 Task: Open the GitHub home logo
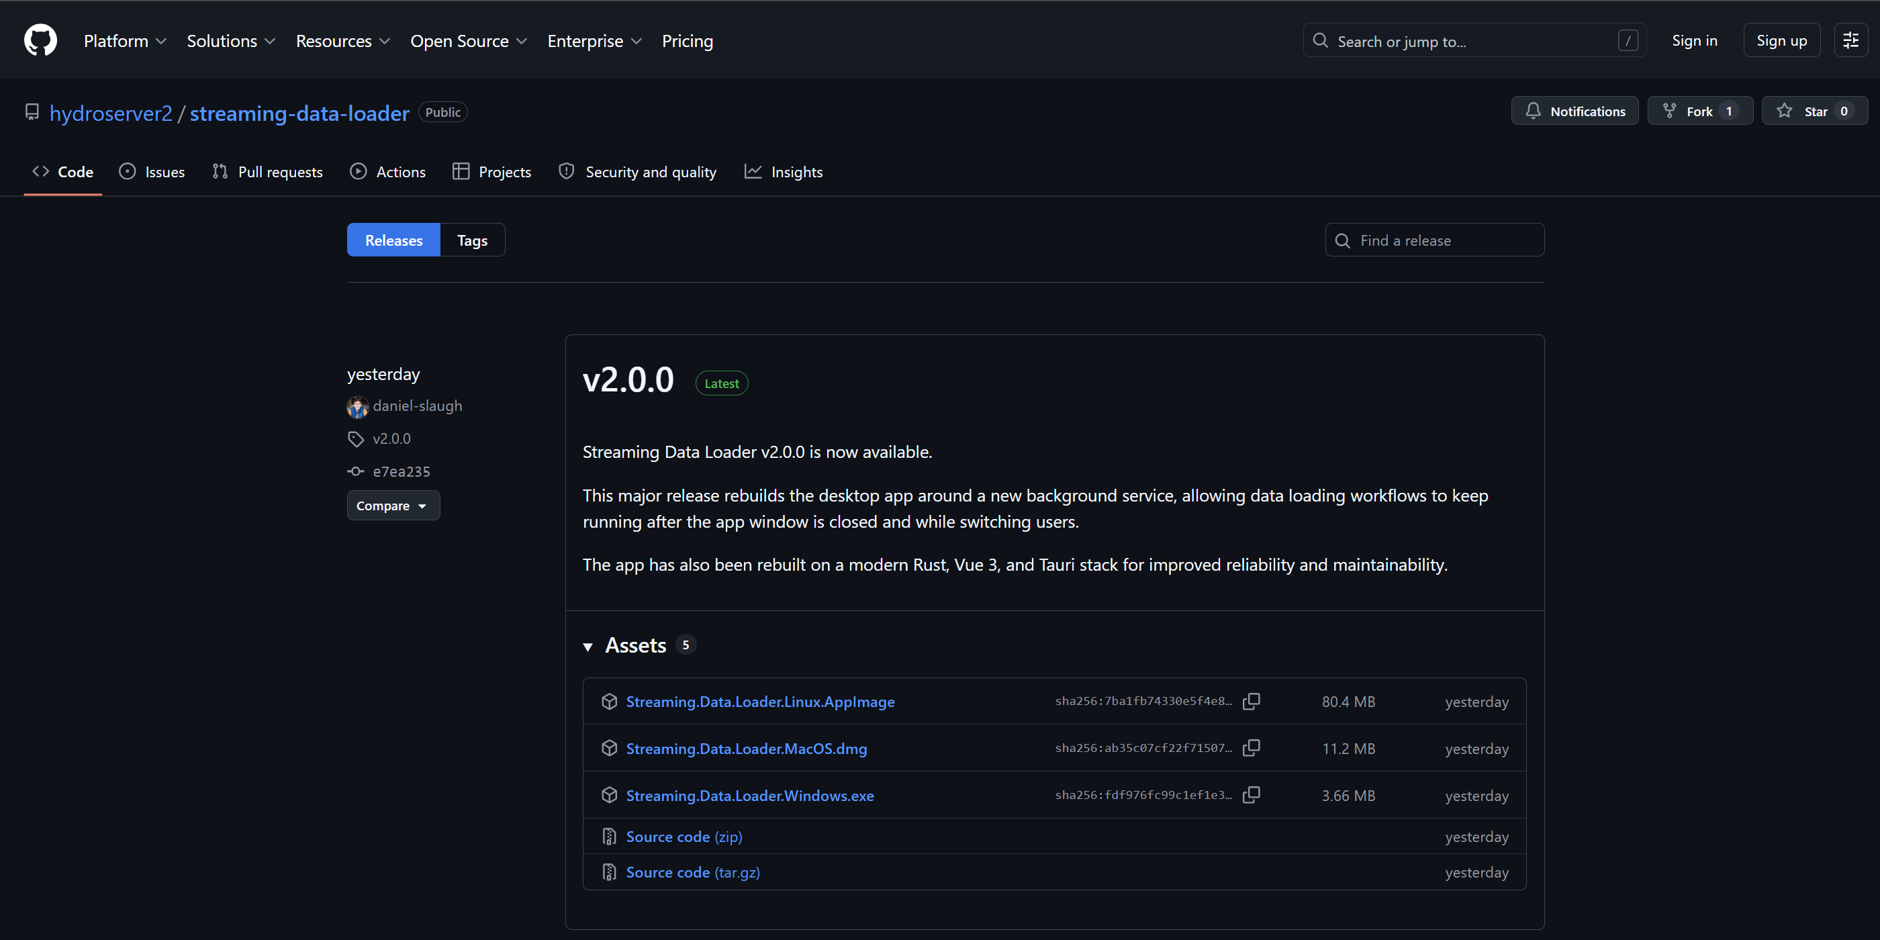click(x=40, y=40)
